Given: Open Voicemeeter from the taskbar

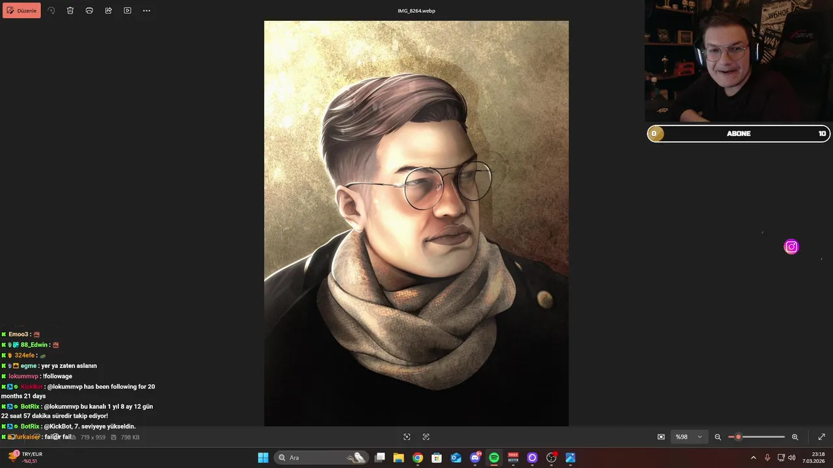Looking at the screenshot, I should tap(513, 458).
